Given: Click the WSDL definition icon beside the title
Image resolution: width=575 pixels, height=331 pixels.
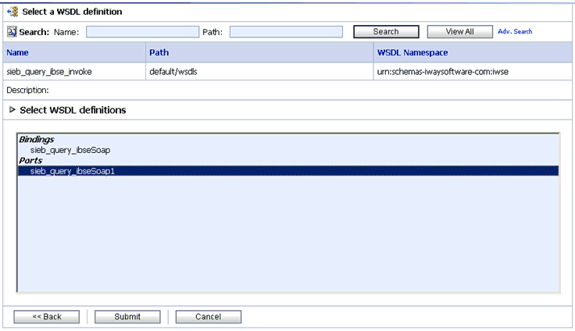Looking at the screenshot, I should pyautogui.click(x=12, y=12).
